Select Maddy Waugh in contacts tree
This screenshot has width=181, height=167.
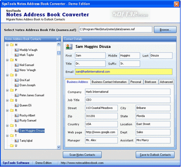29,50
